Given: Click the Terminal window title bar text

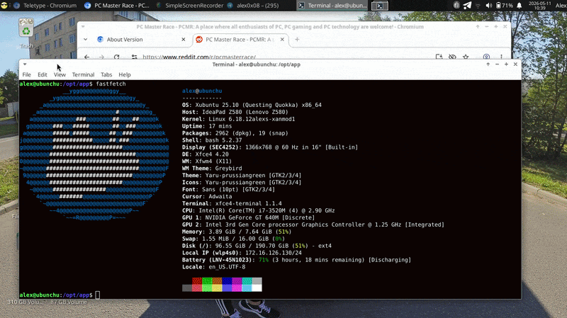Looking at the screenshot, I should (x=257, y=64).
